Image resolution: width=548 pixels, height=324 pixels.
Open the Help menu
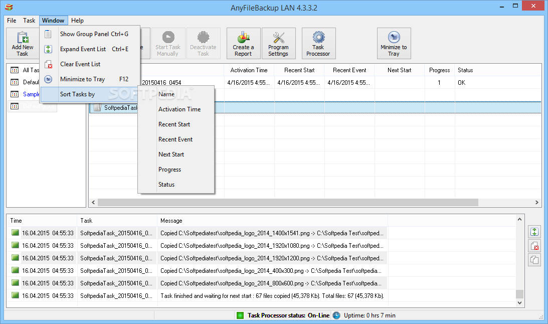[x=77, y=21]
